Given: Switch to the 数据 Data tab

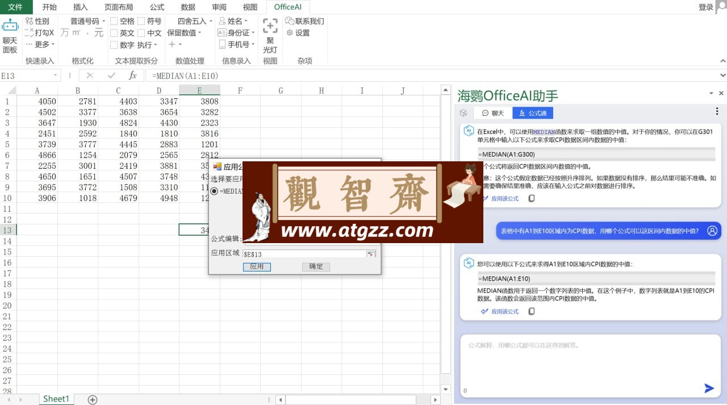Looking at the screenshot, I should click(188, 7).
